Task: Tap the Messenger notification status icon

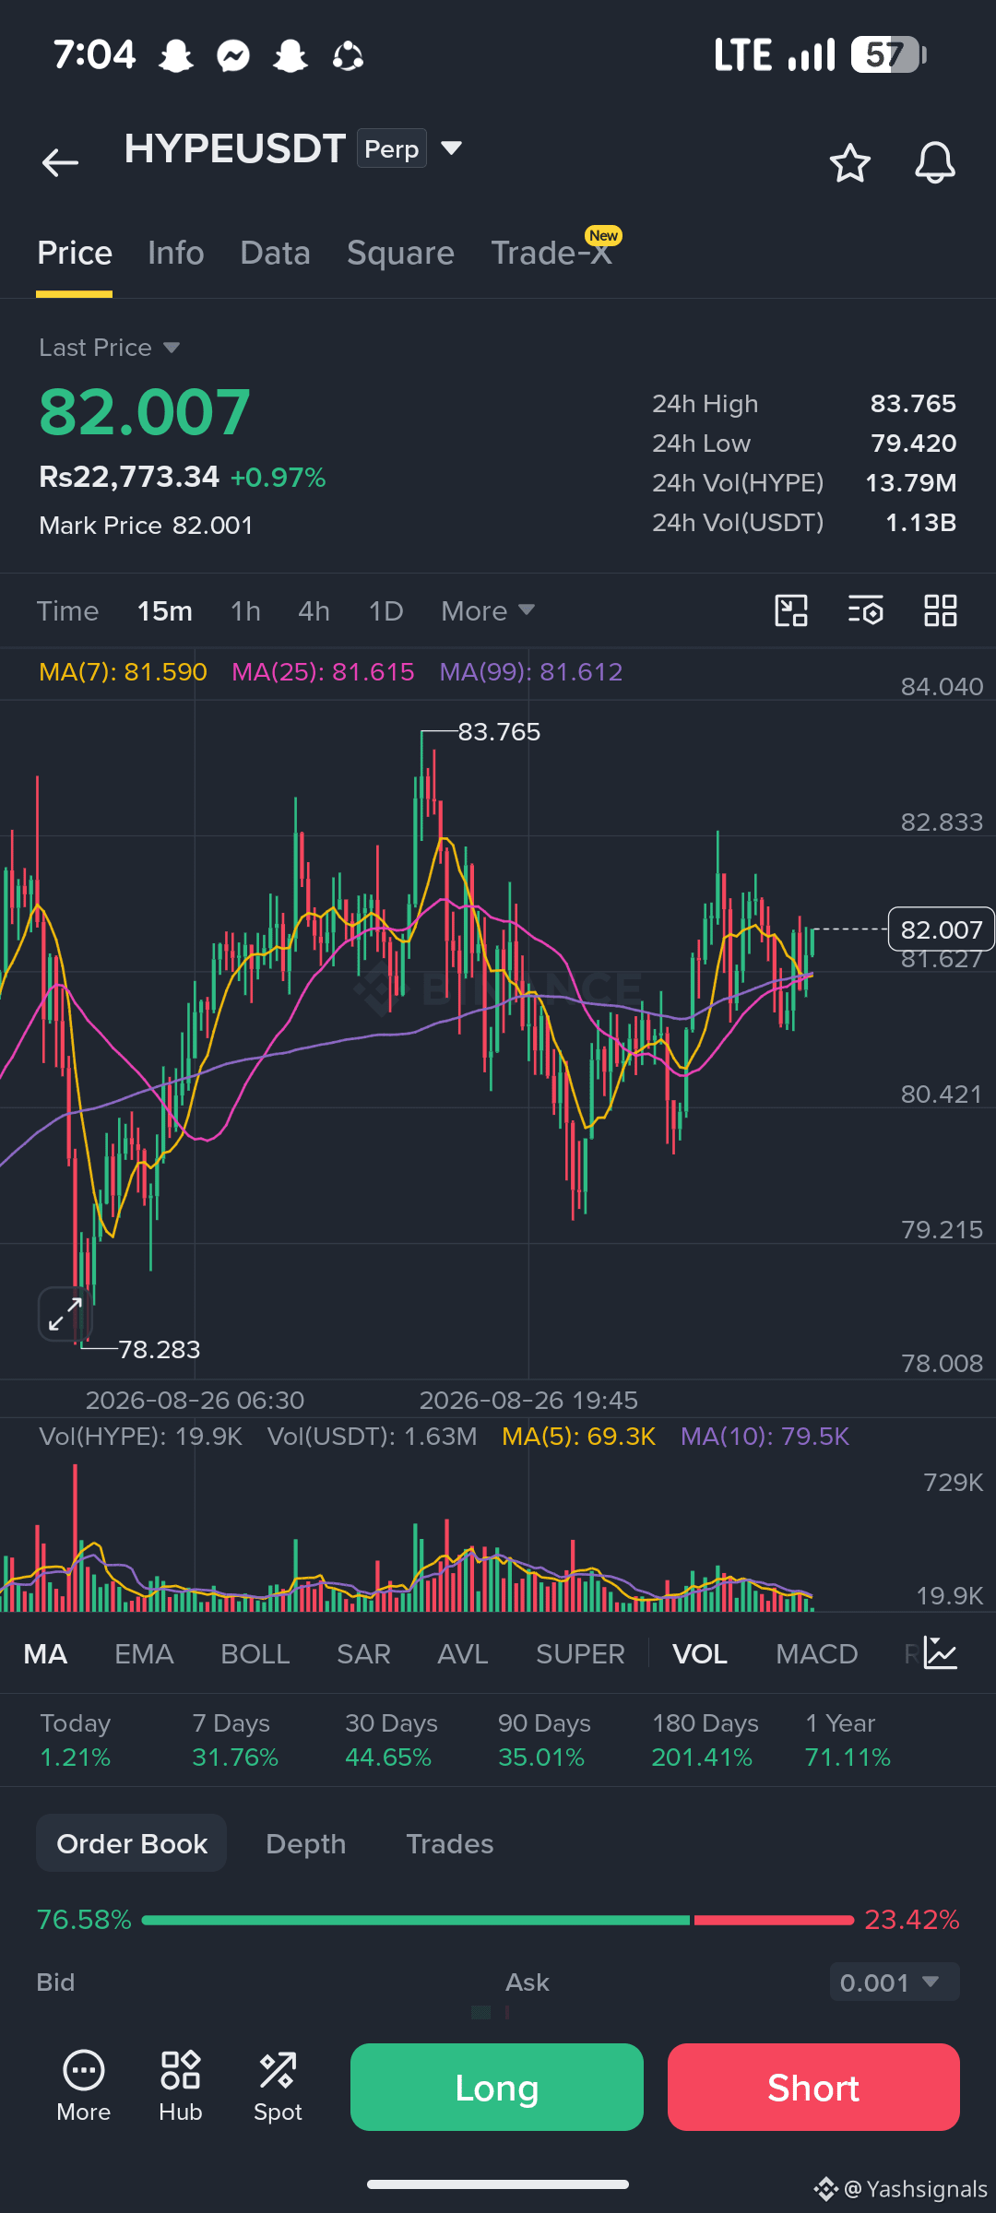Action: click(x=233, y=55)
